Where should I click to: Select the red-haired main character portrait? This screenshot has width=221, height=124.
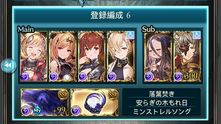92,56
